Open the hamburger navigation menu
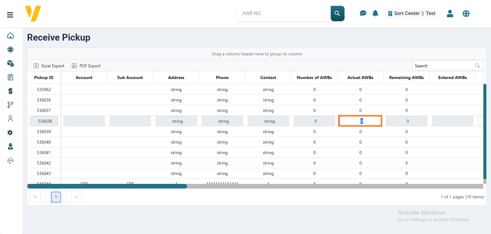491x234 pixels. [x=10, y=15]
